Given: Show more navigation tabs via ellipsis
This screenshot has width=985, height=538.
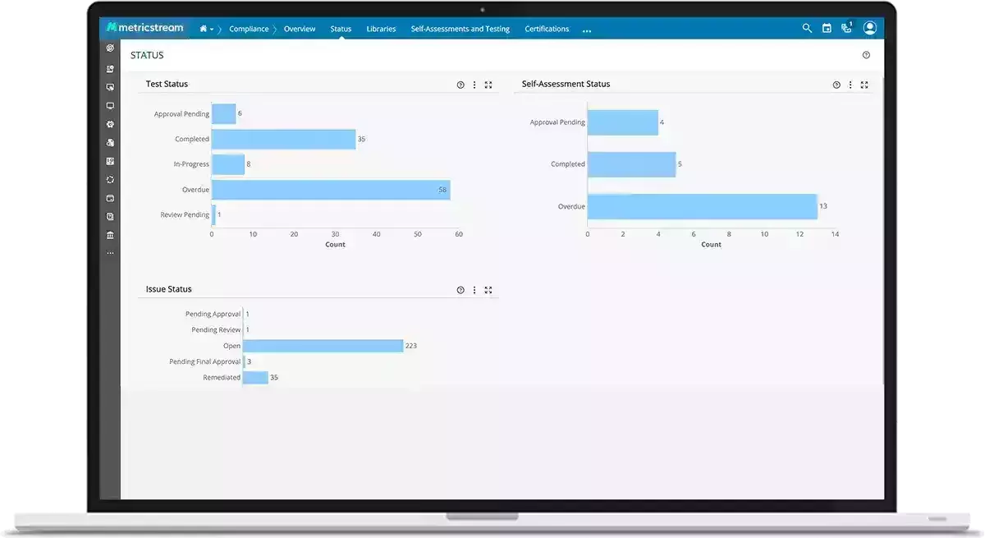Looking at the screenshot, I should (587, 30).
